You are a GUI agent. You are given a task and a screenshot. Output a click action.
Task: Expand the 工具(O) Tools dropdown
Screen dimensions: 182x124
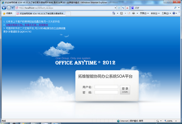[166, 13]
